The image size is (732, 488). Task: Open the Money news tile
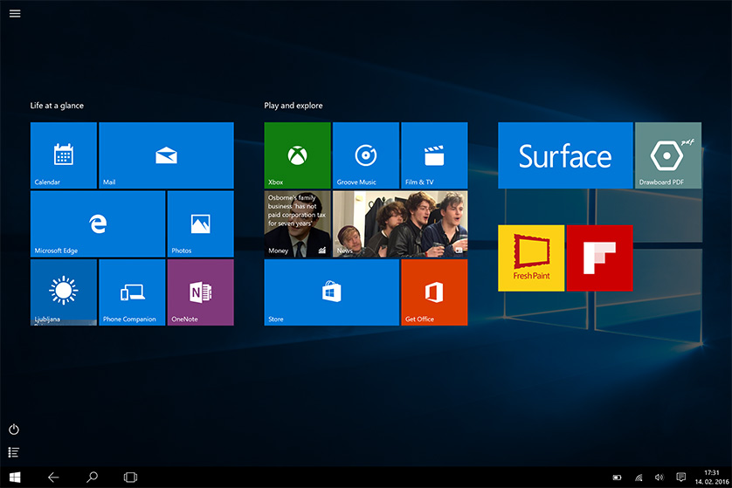[297, 224]
